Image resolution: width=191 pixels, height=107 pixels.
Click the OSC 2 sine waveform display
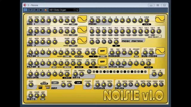(x=82, y=29)
